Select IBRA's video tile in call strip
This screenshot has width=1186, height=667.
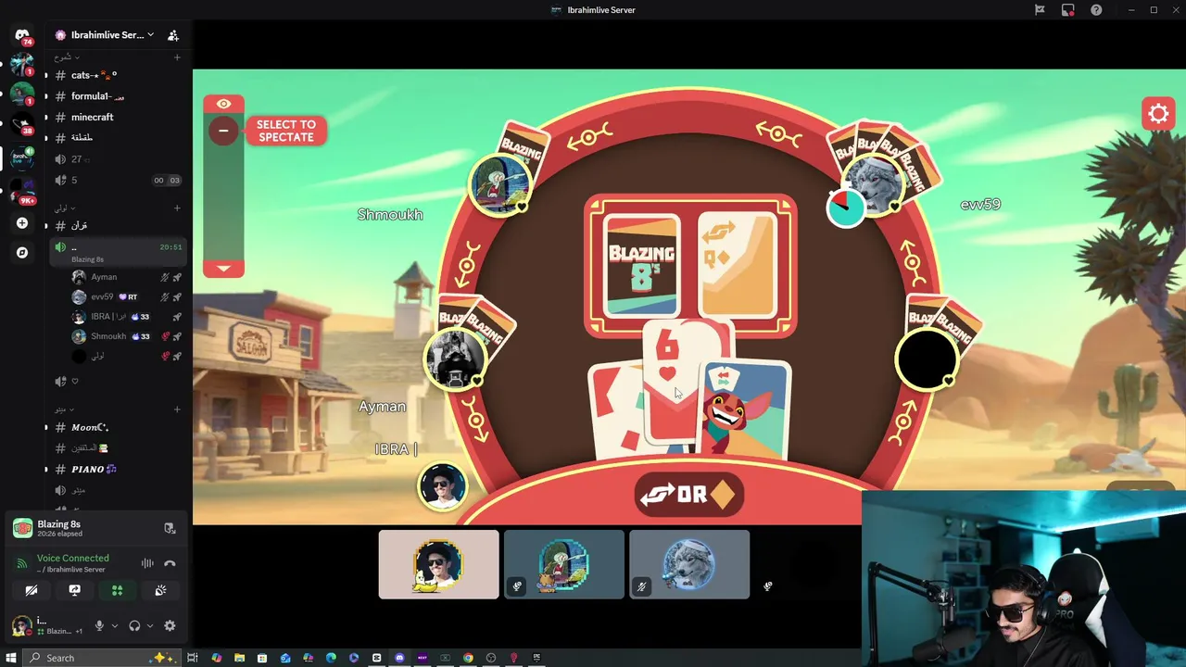[438, 564]
